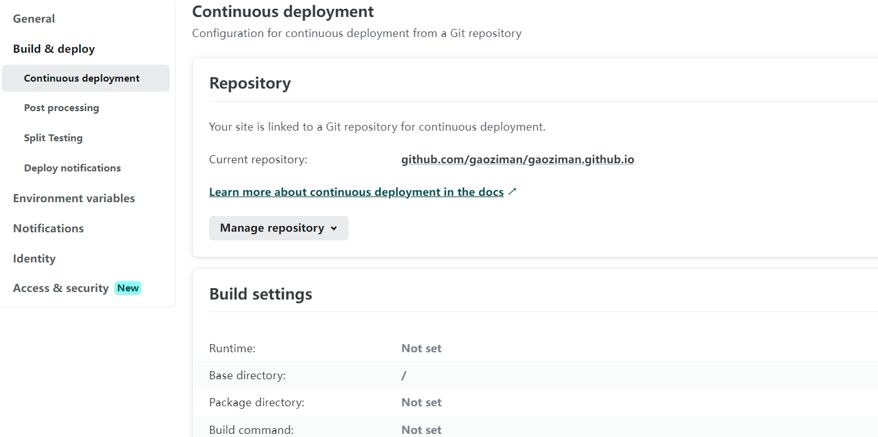
Task: Click the New badge beside Access & security
Action: [128, 288]
